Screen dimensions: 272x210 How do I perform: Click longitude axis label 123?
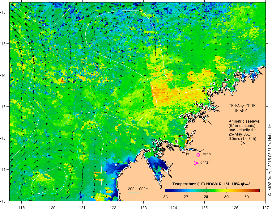pyautogui.click(x=143, y=208)
